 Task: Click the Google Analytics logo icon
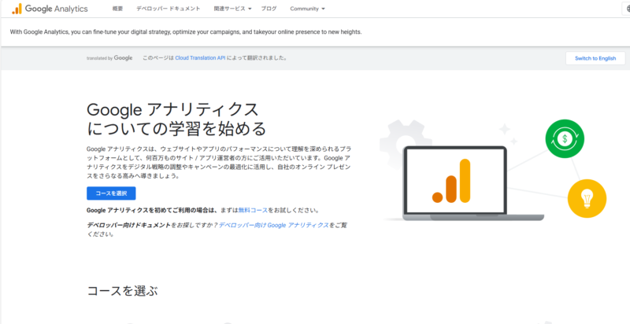coord(17,9)
